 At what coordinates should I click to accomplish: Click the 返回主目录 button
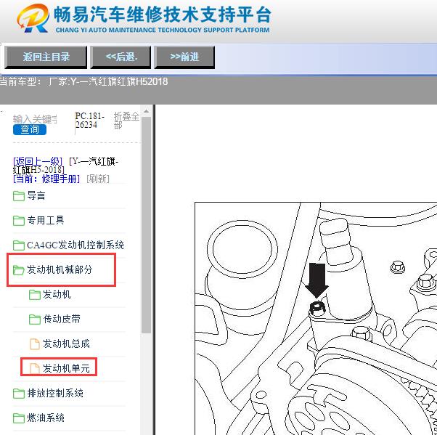[x=46, y=57]
